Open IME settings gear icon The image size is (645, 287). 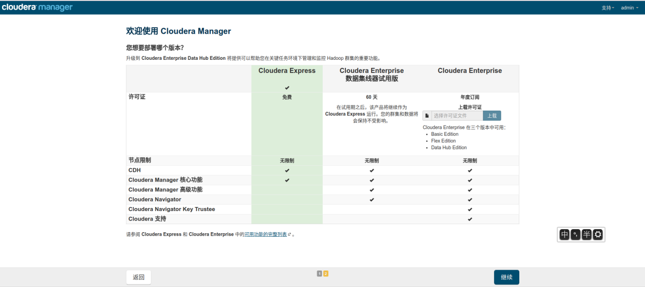(x=598, y=235)
